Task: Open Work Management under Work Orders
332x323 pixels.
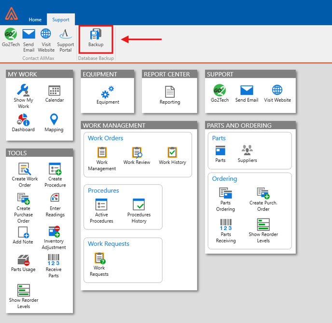Action: [x=102, y=159]
